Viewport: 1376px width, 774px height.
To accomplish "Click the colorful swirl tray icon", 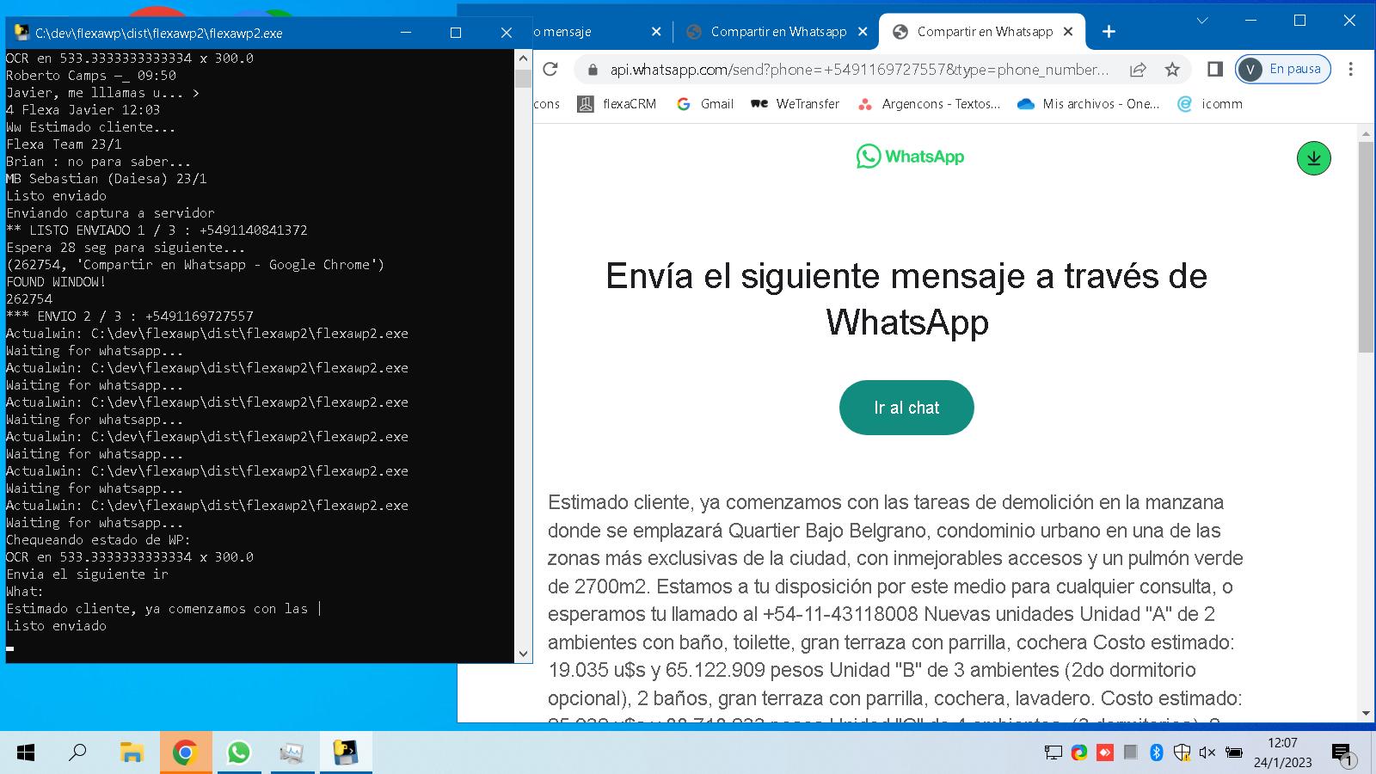I will 1078,752.
